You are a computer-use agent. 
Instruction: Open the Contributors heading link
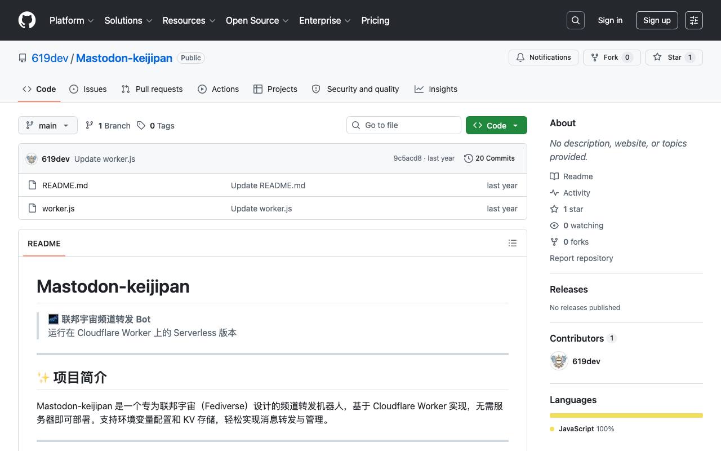tap(583, 338)
